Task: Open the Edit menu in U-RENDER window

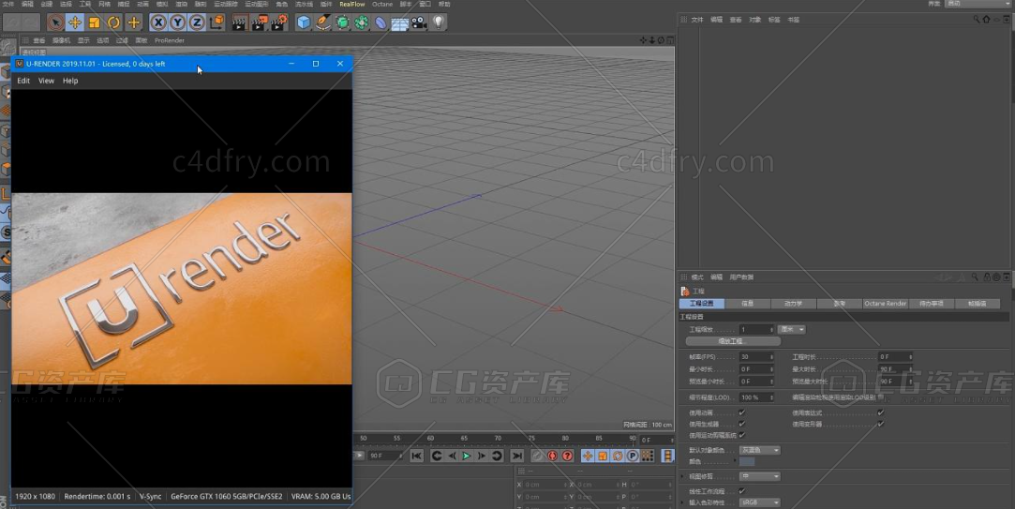Action: pos(23,81)
